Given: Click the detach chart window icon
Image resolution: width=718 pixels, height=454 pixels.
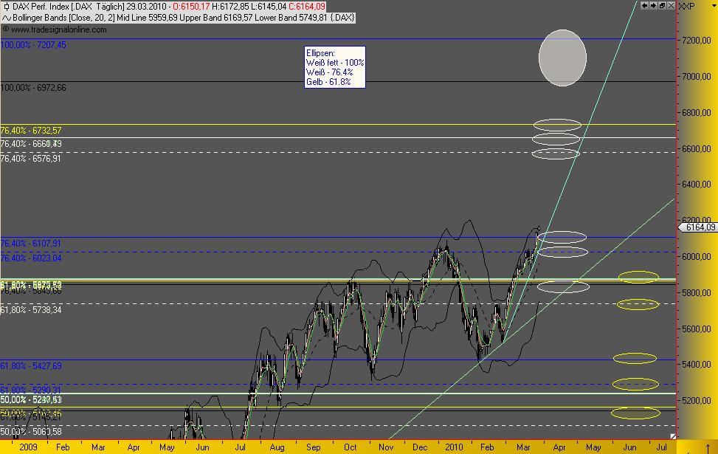Looking at the screenshot, I should tap(662, 5).
